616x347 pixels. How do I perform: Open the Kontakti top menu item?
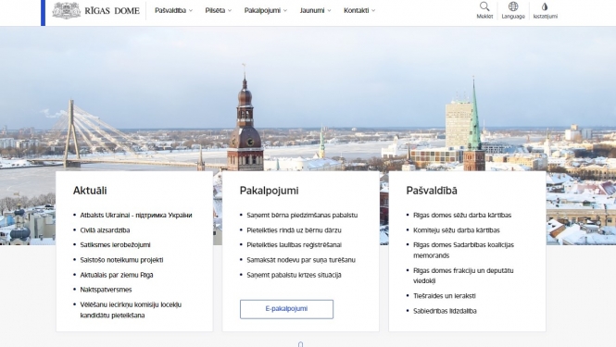(357, 10)
